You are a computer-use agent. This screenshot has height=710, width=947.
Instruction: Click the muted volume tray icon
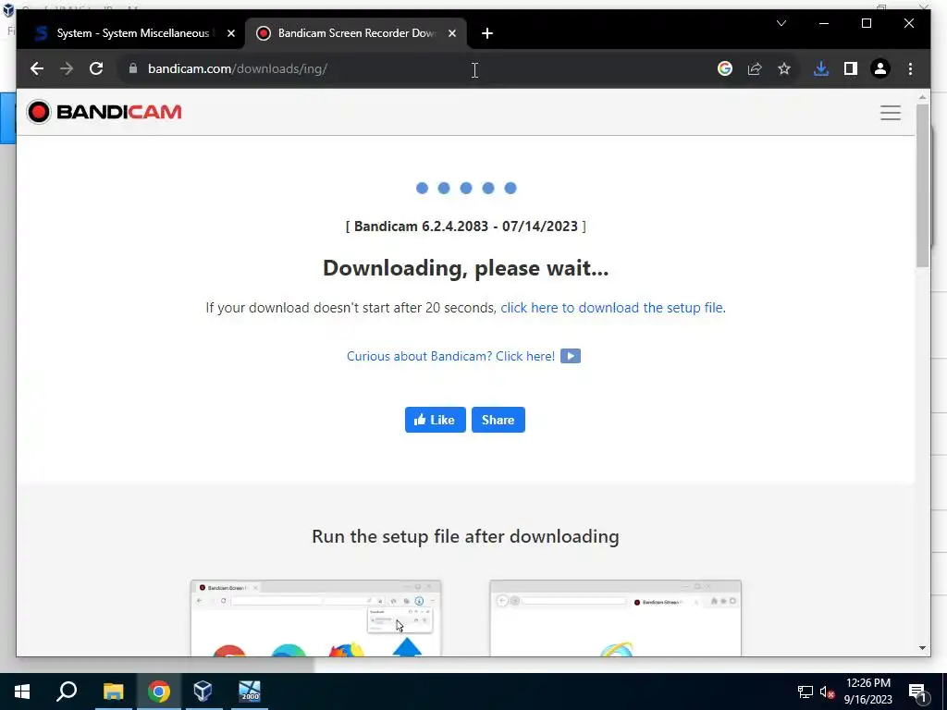point(828,692)
